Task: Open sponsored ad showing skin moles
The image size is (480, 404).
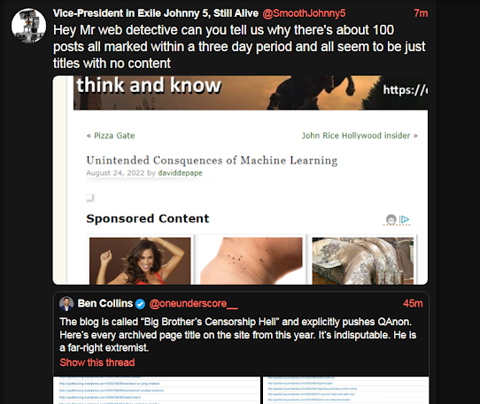Action: 251,261
